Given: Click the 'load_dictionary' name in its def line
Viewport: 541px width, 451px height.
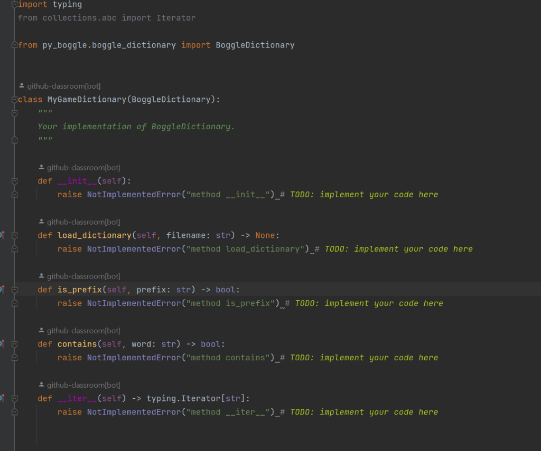Looking at the screenshot, I should 94,235.
